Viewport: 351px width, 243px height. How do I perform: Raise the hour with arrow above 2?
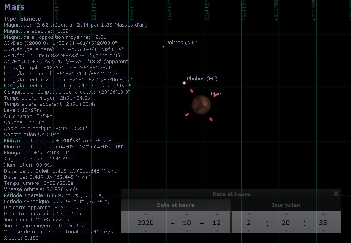[x=249, y=214]
